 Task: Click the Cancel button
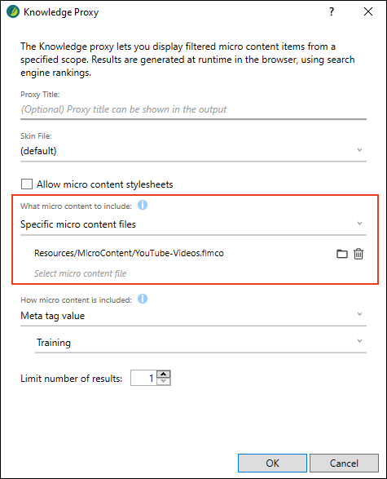[344, 463]
